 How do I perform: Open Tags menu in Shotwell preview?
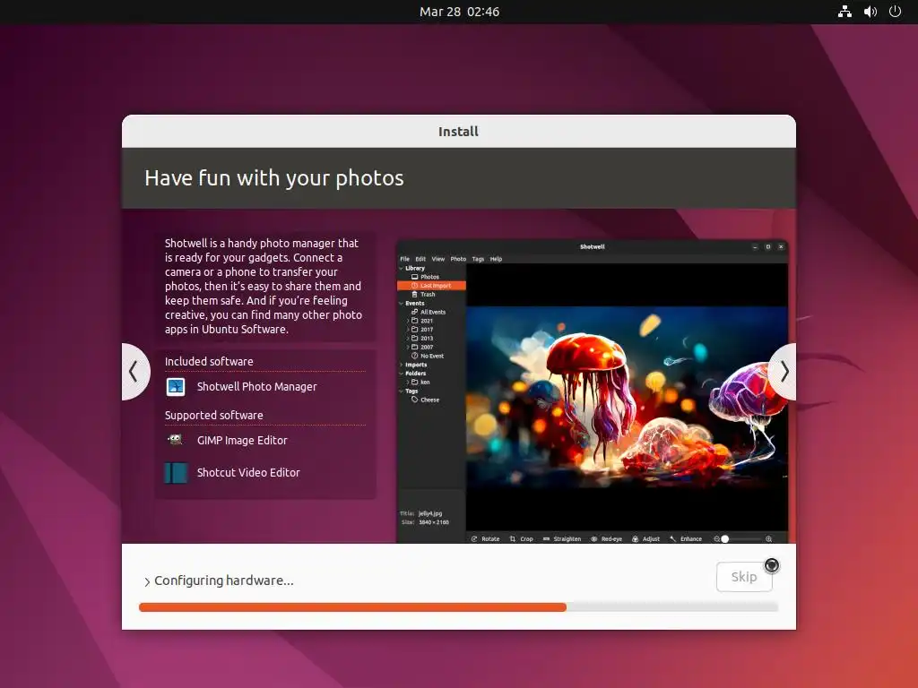(478, 259)
